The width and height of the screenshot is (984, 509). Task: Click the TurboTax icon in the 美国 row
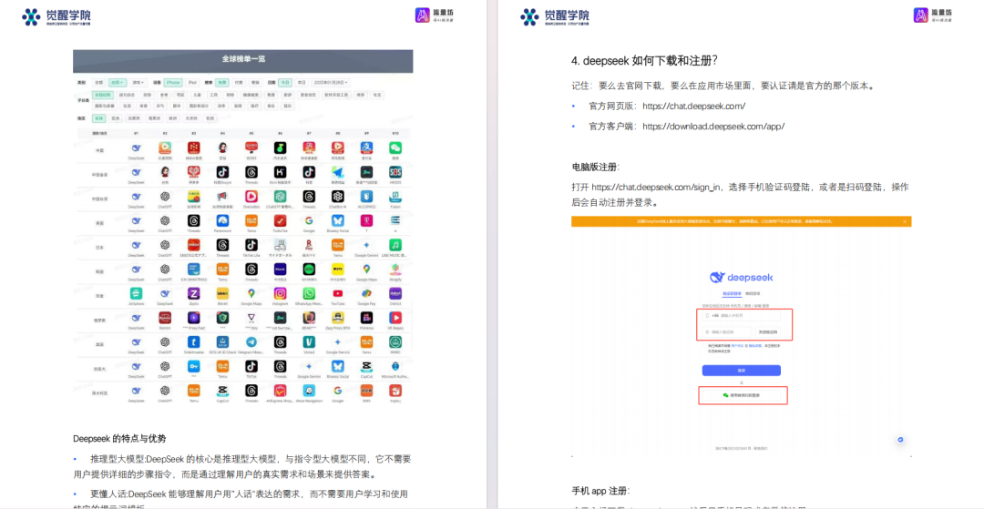pos(280,220)
